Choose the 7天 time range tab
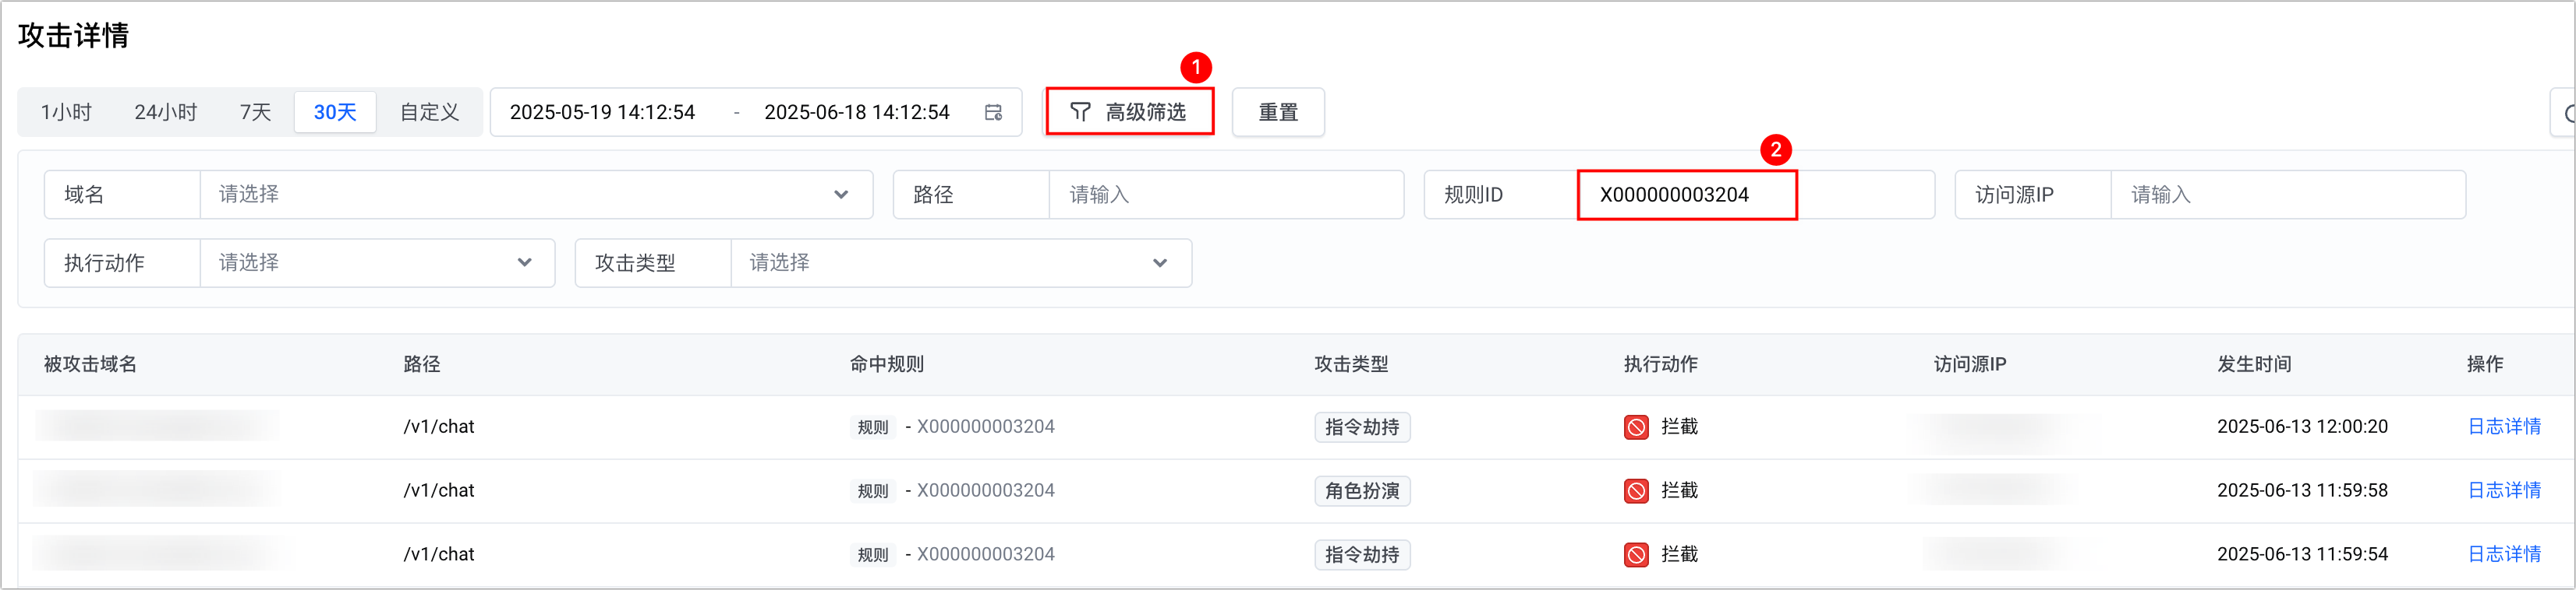The image size is (2576, 590). tap(255, 113)
